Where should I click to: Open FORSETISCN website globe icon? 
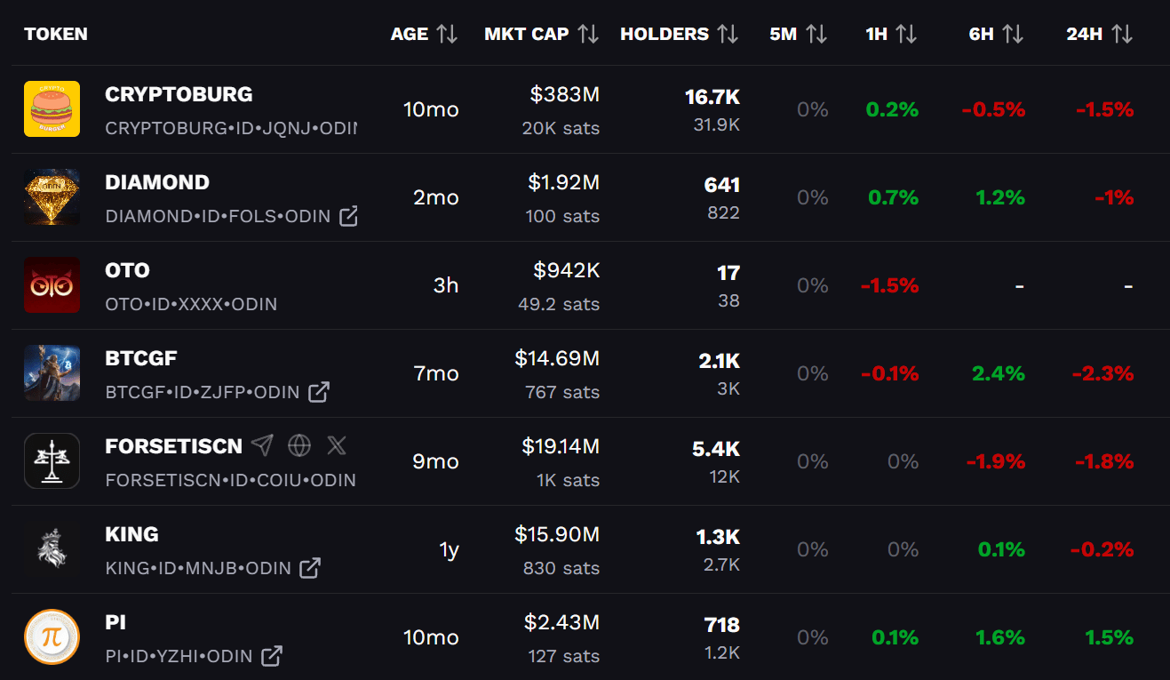coord(299,445)
